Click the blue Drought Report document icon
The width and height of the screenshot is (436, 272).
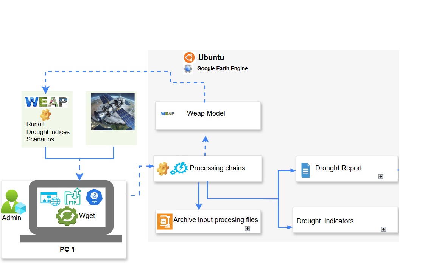[305, 170]
